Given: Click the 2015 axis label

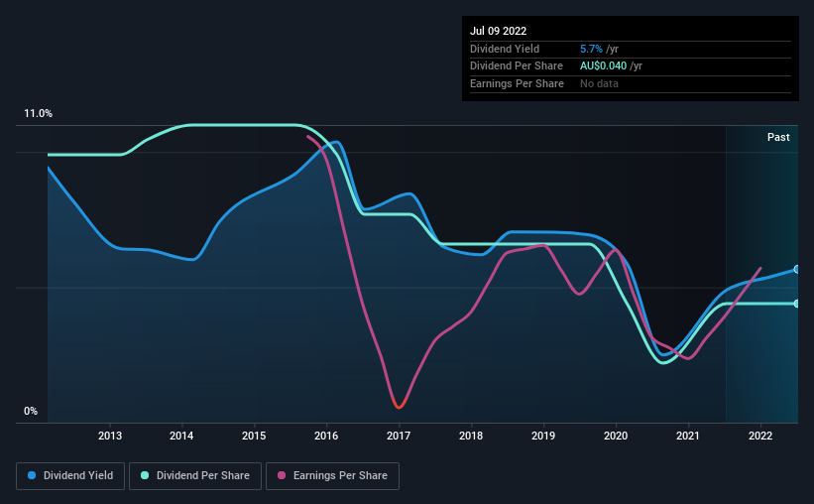Looking at the screenshot, I should tap(254, 436).
